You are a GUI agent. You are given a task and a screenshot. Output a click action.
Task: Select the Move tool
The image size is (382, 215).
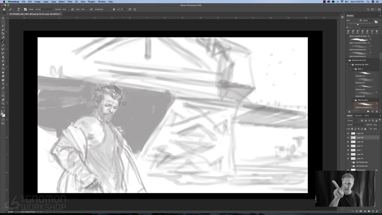click(3, 18)
